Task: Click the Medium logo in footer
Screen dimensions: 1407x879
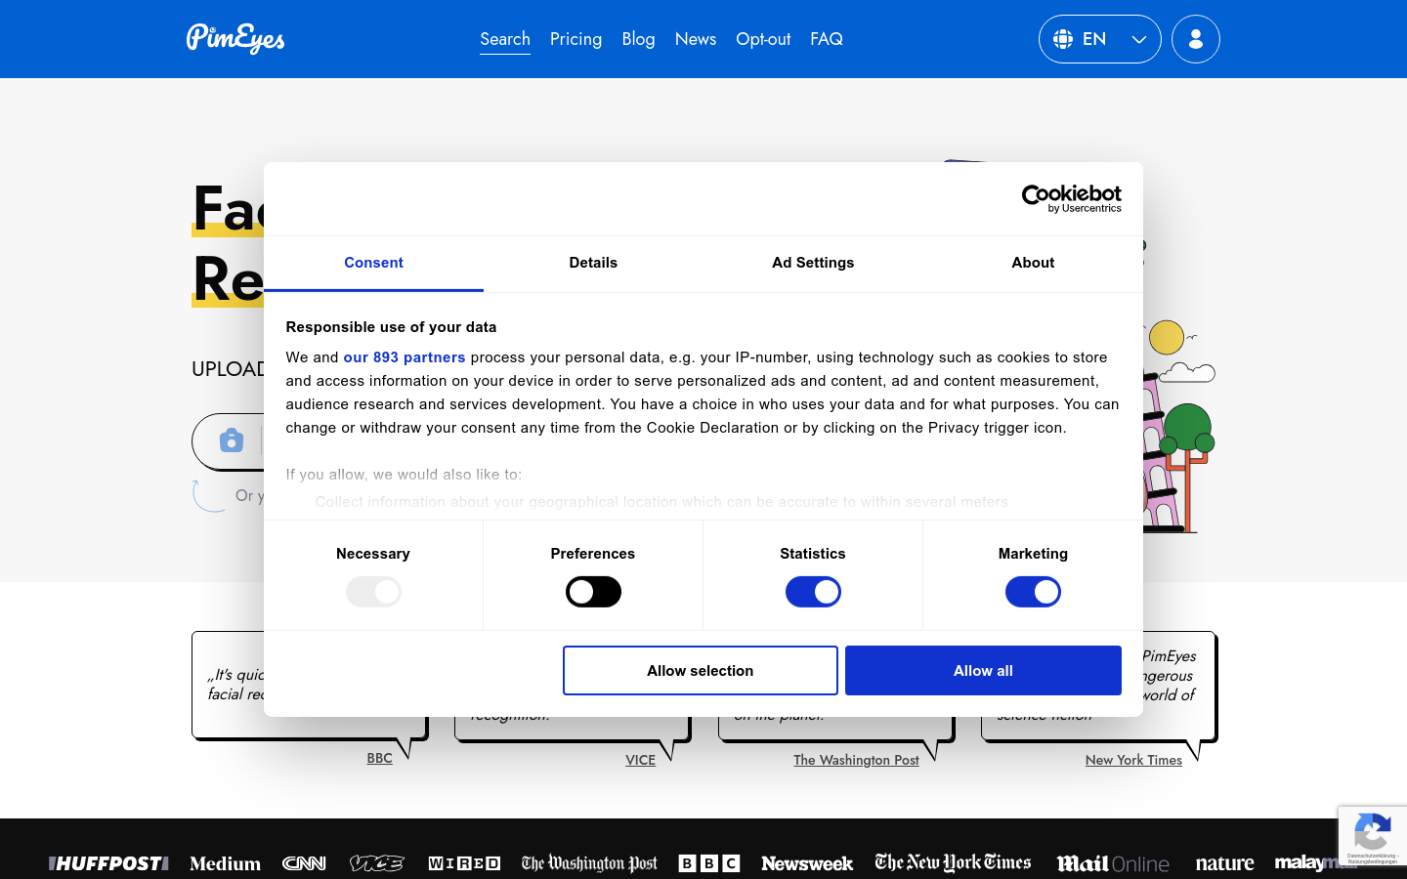Action: coord(225,863)
